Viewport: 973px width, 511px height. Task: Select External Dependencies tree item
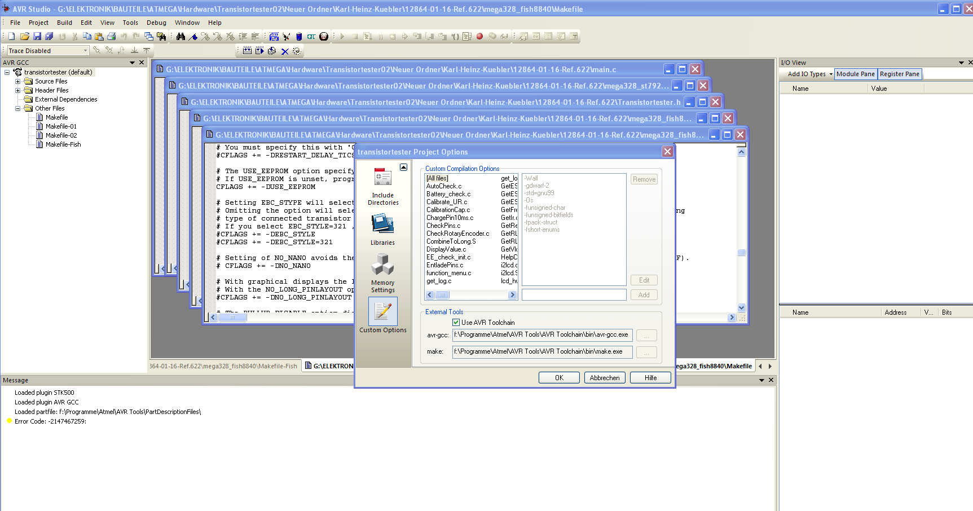[x=66, y=99]
